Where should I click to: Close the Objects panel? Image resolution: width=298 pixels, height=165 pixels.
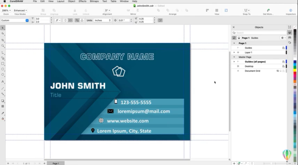[x=234, y=27]
